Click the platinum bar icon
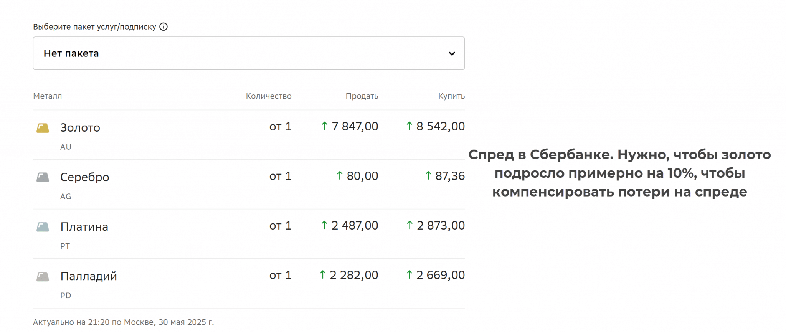786x332 pixels. point(43,227)
